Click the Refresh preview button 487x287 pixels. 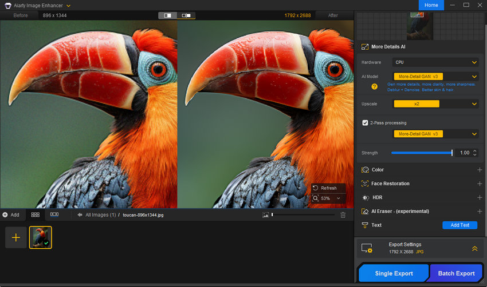(x=328, y=188)
